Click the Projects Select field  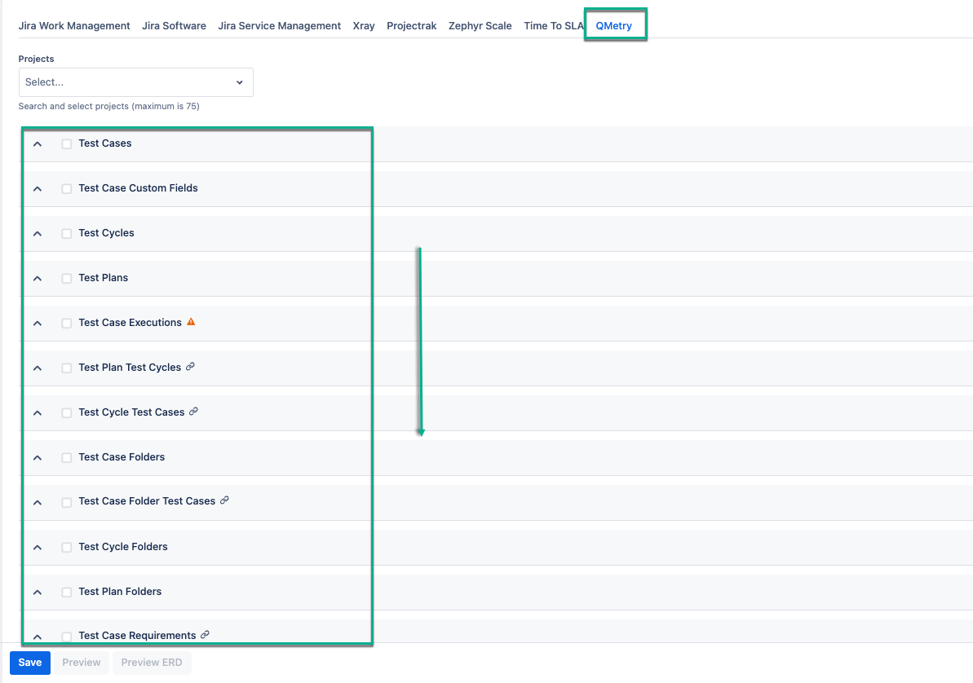tap(122, 82)
